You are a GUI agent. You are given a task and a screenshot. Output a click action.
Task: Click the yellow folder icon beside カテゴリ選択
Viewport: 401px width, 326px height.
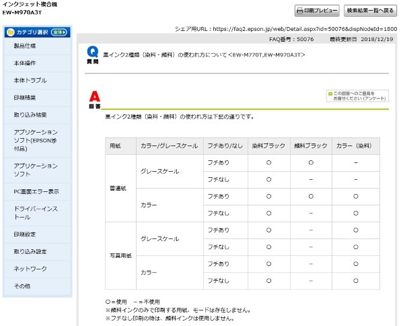point(11,32)
